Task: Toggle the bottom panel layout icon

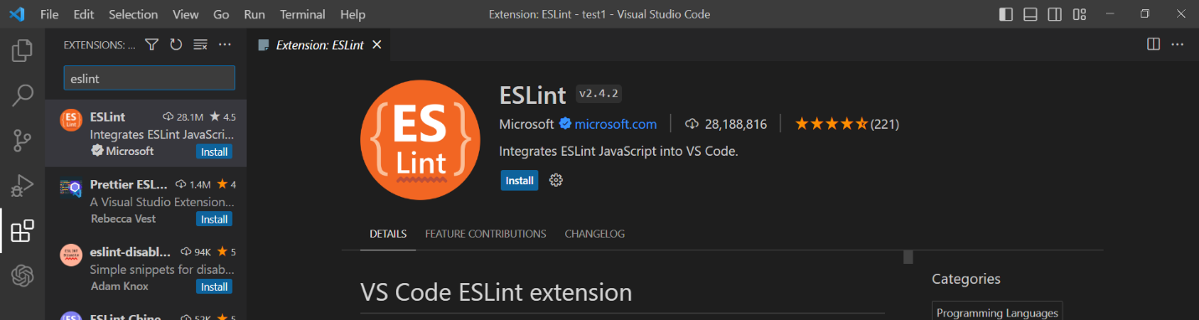Action: click(x=1031, y=14)
